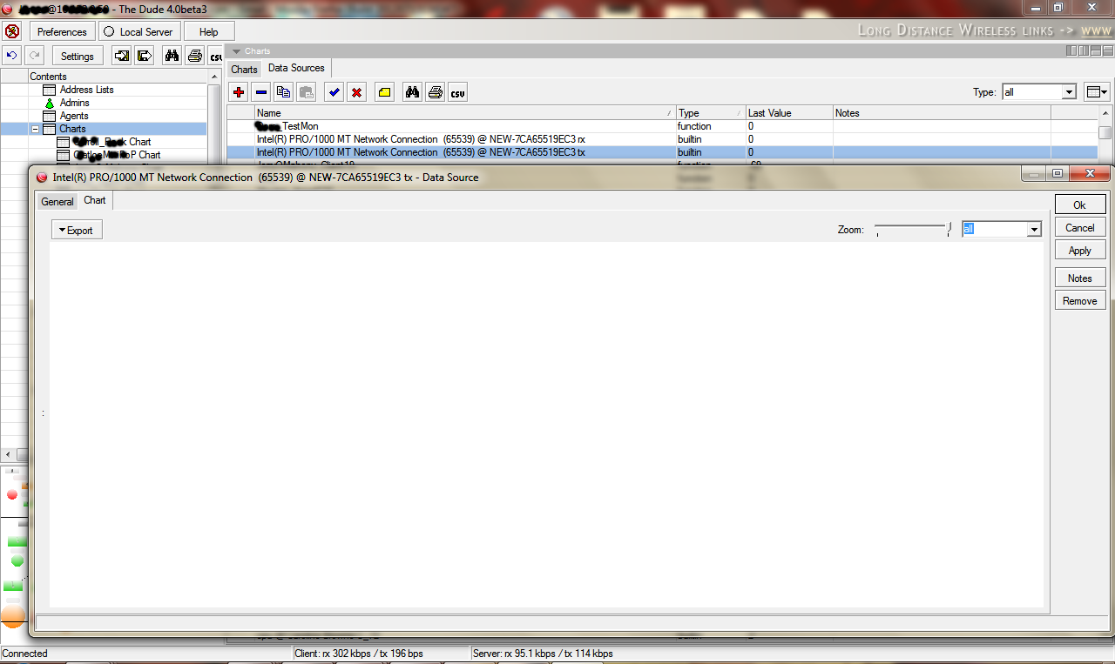Open Find using main toolbar binoculars
Screen dimensions: 1115x664
172,56
